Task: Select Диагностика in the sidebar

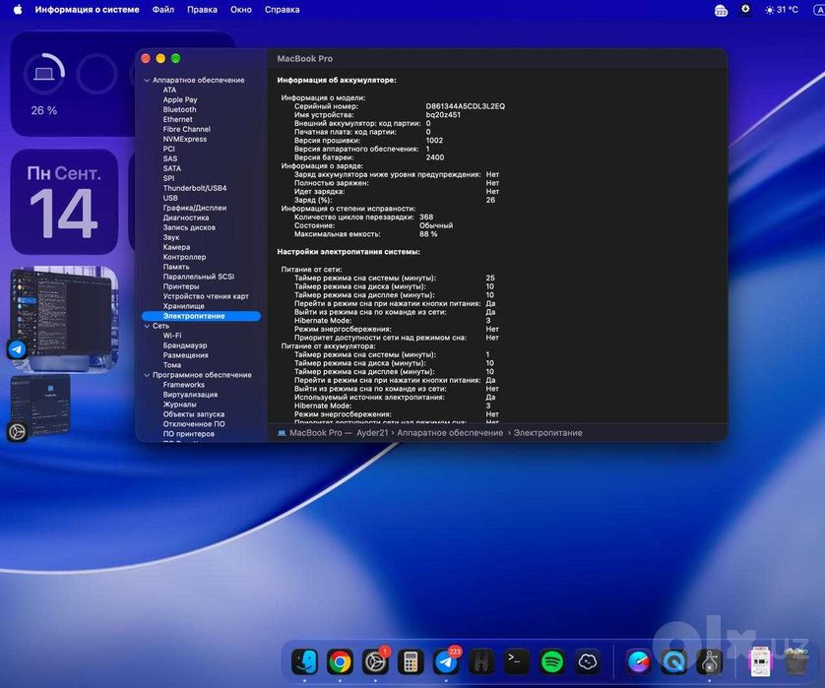Action: click(x=186, y=218)
